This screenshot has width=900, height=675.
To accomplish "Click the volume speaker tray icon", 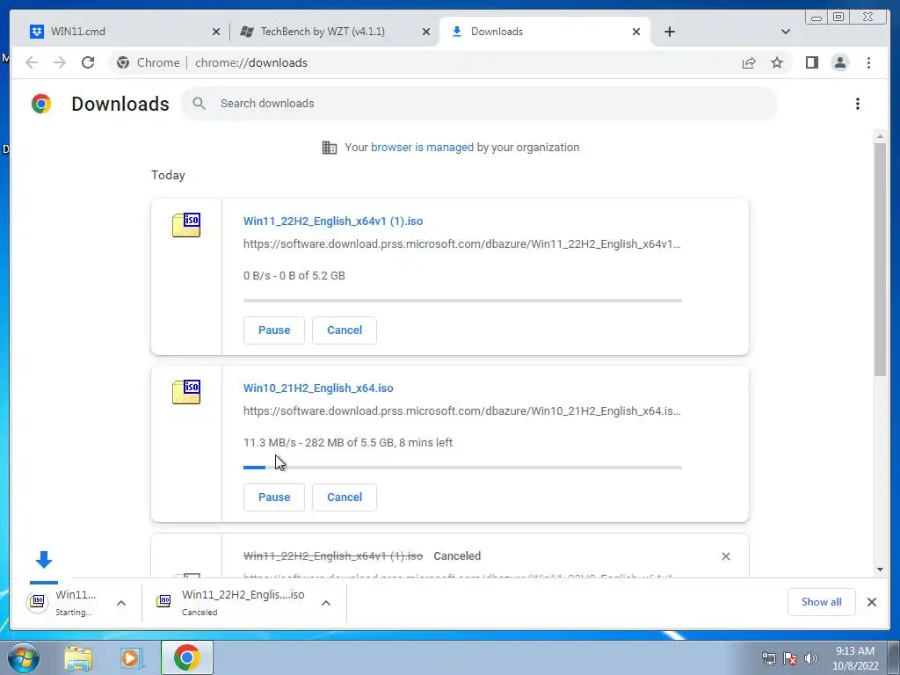I will 811,658.
